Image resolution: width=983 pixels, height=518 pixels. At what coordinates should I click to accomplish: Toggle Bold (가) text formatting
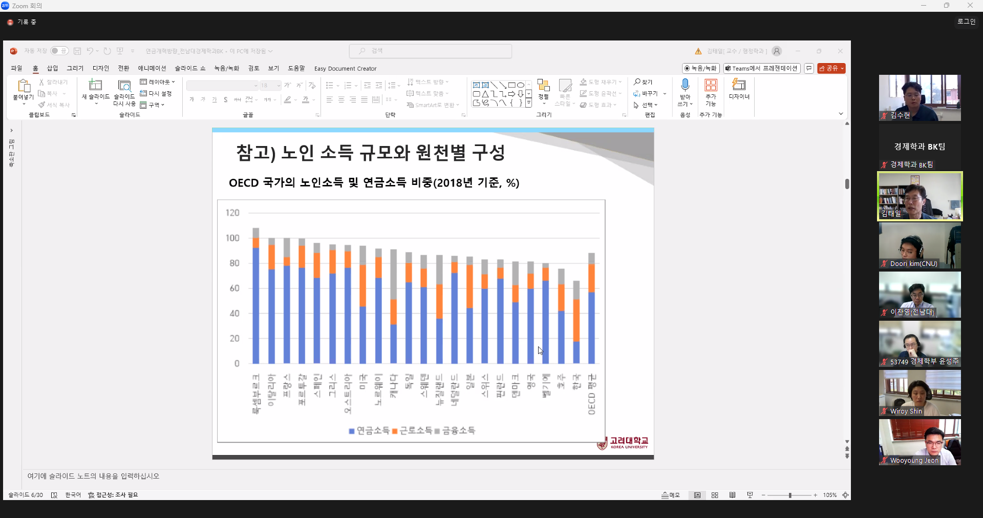point(191,99)
